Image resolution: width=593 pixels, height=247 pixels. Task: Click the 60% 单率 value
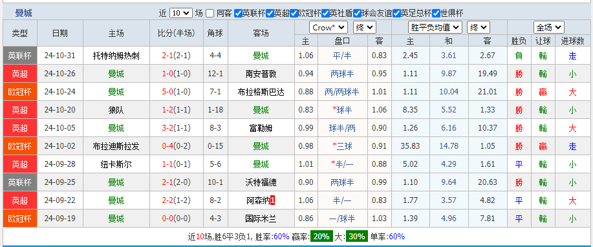pyautogui.click(x=396, y=237)
